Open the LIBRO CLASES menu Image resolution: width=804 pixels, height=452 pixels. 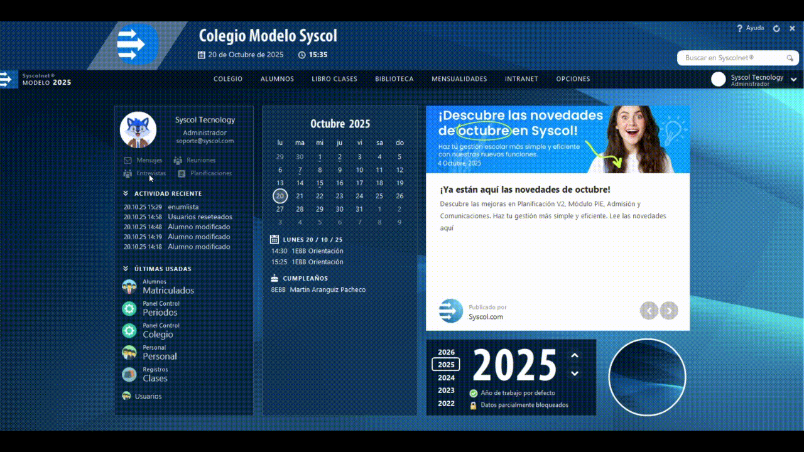pos(334,79)
